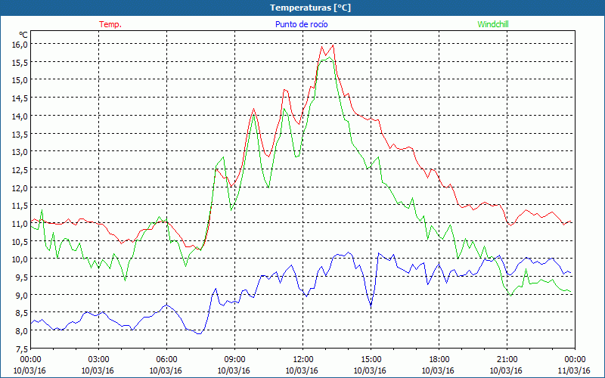Click the Temperaturas [°C] chart title

[x=302, y=7]
